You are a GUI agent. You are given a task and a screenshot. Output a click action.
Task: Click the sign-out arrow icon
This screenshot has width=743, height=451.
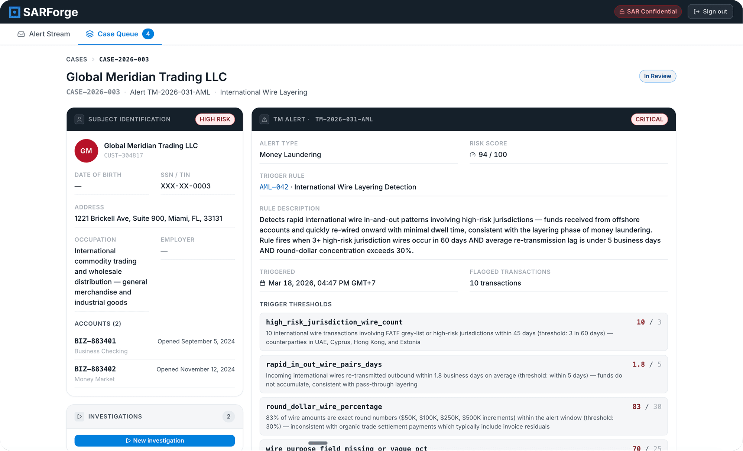click(x=696, y=11)
